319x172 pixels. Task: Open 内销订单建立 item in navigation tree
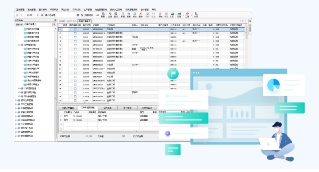[33, 61]
